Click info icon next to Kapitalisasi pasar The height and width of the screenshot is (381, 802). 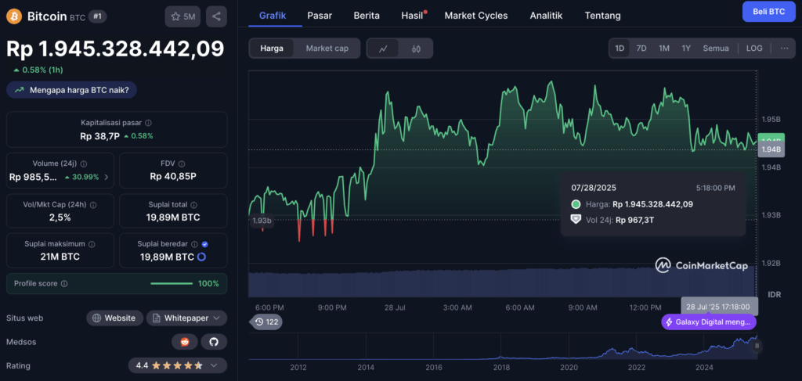148,123
